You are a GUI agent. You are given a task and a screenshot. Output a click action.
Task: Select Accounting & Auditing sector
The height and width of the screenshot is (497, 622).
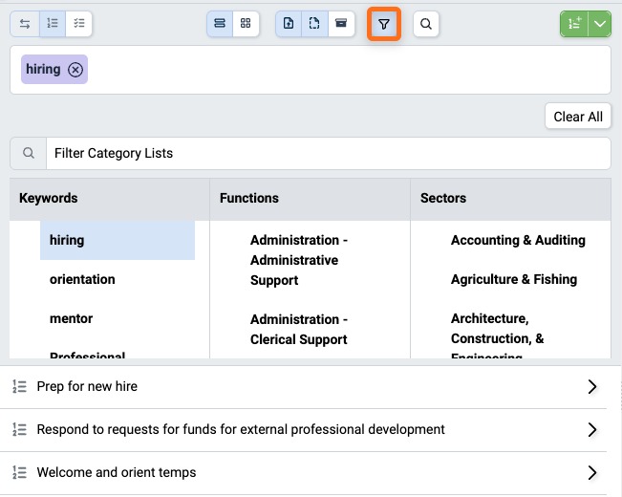(518, 240)
